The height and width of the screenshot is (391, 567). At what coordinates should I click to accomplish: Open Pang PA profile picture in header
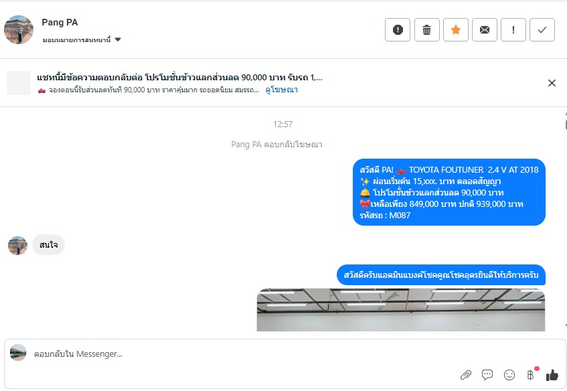point(19,29)
